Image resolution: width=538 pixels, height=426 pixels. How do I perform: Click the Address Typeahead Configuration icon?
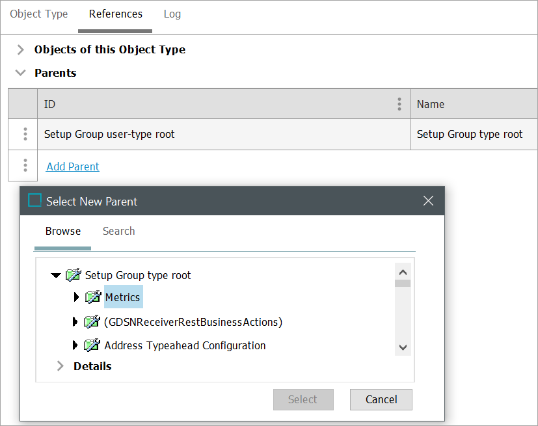[92, 345]
